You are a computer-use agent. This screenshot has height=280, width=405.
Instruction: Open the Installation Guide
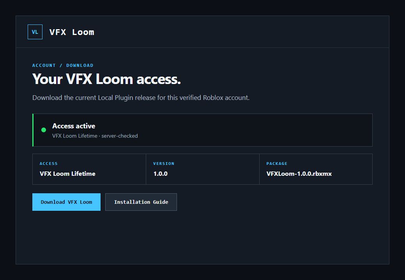point(141,202)
